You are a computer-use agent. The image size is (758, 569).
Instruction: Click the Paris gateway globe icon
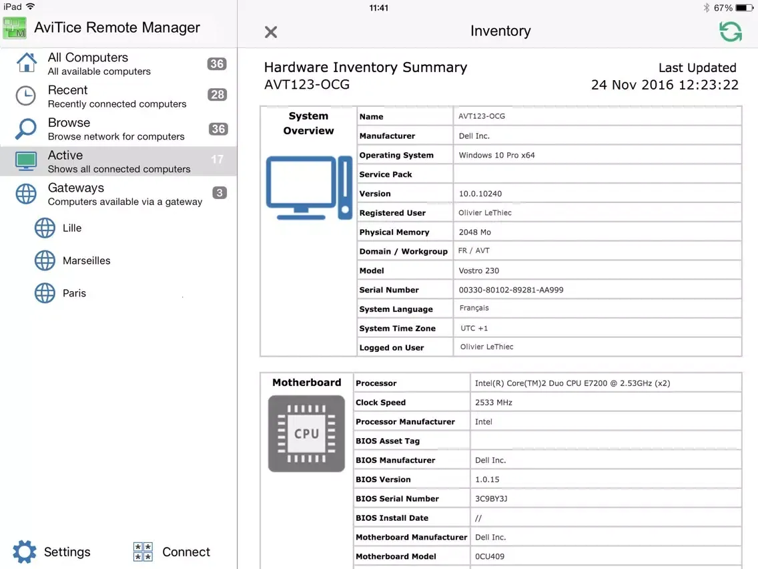click(x=45, y=293)
